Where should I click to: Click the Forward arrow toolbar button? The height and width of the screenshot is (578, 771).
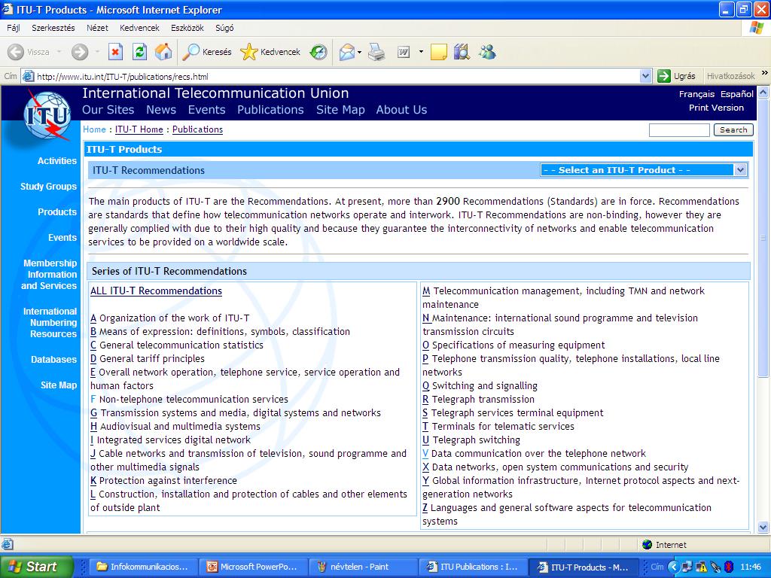tap(80, 52)
